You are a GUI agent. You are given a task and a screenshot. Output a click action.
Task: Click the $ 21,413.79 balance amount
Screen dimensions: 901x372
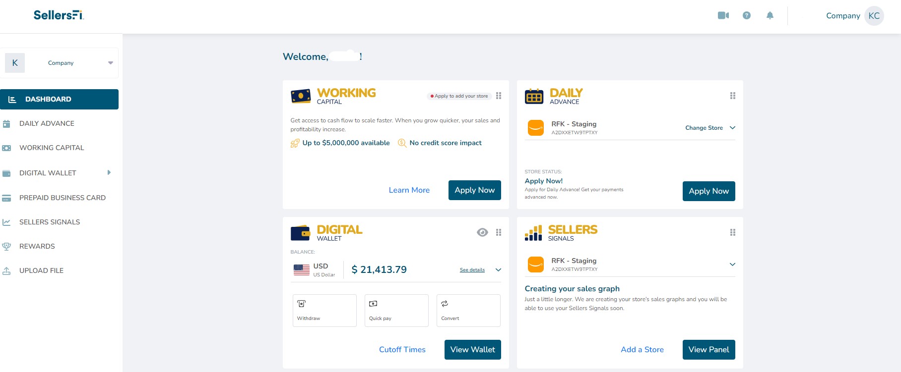379,270
